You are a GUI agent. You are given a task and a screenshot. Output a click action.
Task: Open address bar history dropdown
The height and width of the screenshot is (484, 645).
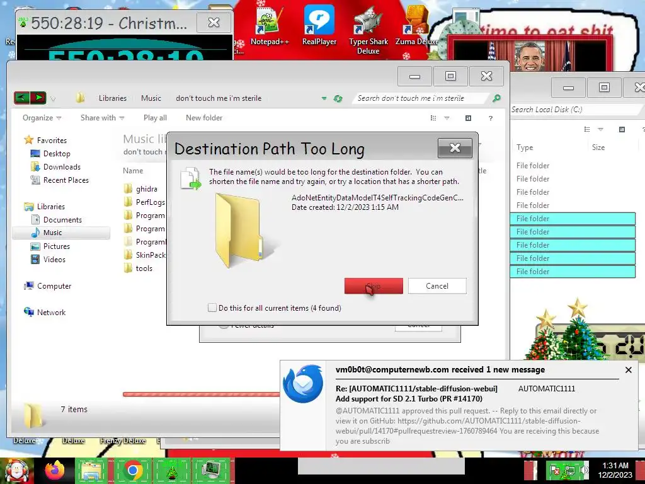pyautogui.click(x=324, y=98)
